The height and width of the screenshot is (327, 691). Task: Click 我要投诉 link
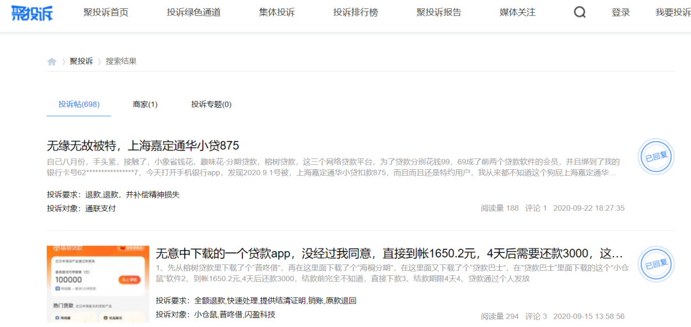point(672,12)
